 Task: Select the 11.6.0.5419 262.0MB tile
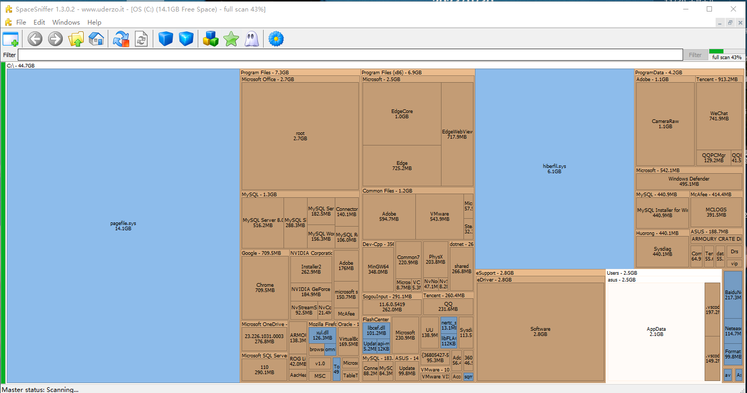pyautogui.click(x=392, y=307)
